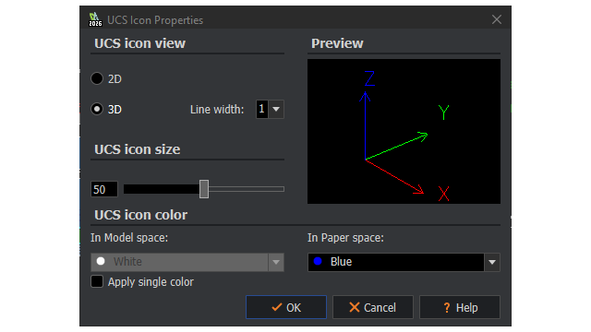This screenshot has height=332, width=591.
Task: Click the orange checkmark icon on OK
Action: [x=277, y=307]
